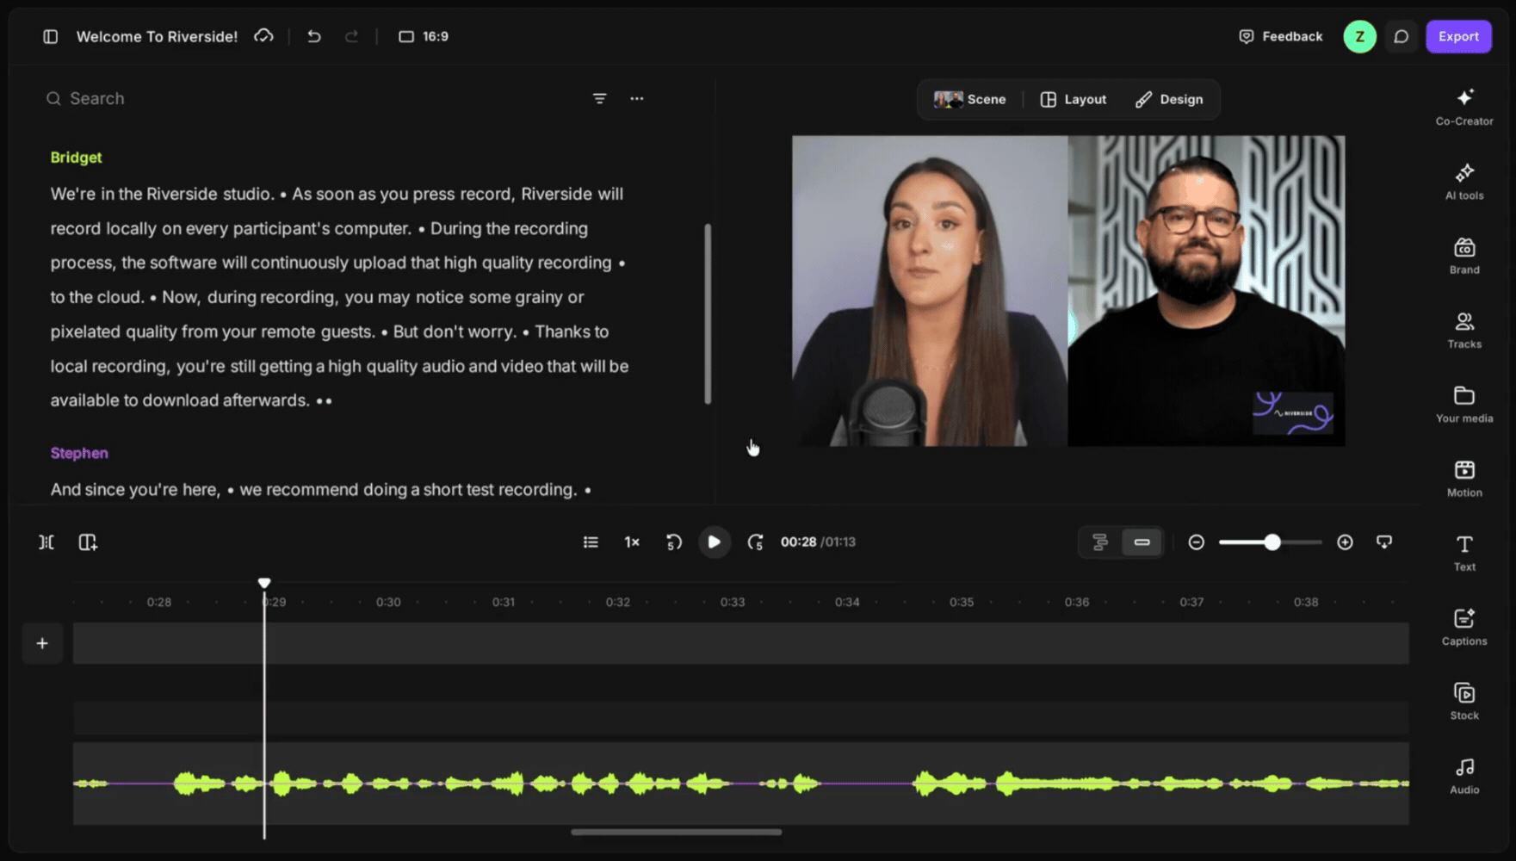Image resolution: width=1516 pixels, height=861 pixels.
Task: Click the playhead marker on the timeline
Action: click(264, 583)
